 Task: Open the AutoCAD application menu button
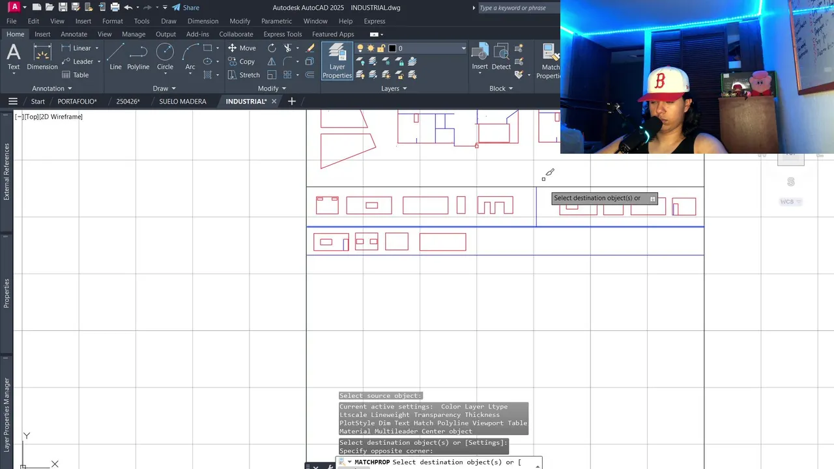[14, 7]
